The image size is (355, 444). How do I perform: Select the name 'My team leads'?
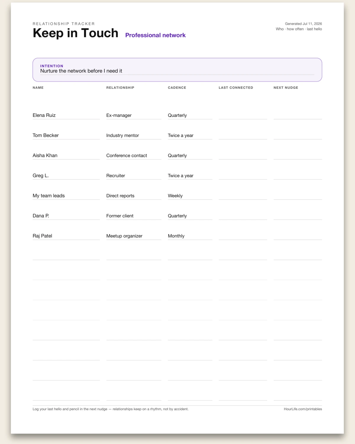pos(49,196)
